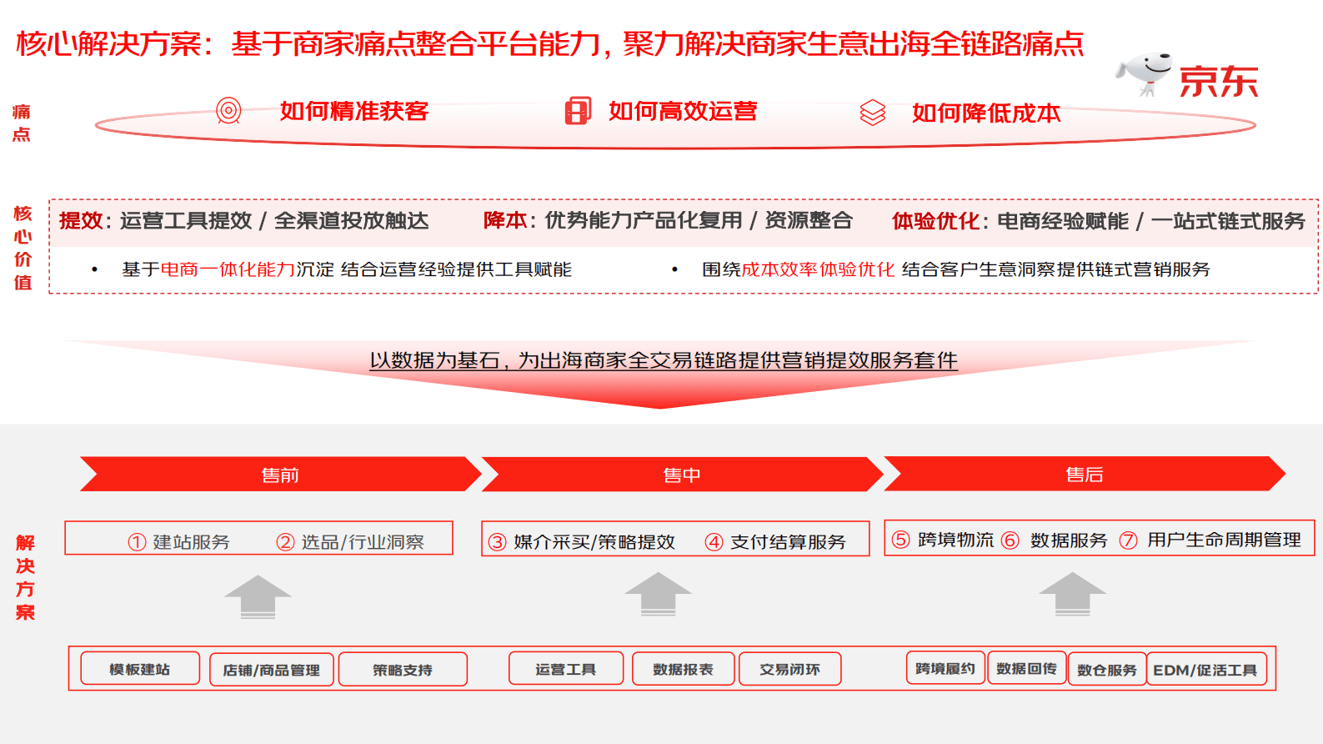The image size is (1323, 744).
Task: Click the 模板建站 box
Action: click(140, 668)
